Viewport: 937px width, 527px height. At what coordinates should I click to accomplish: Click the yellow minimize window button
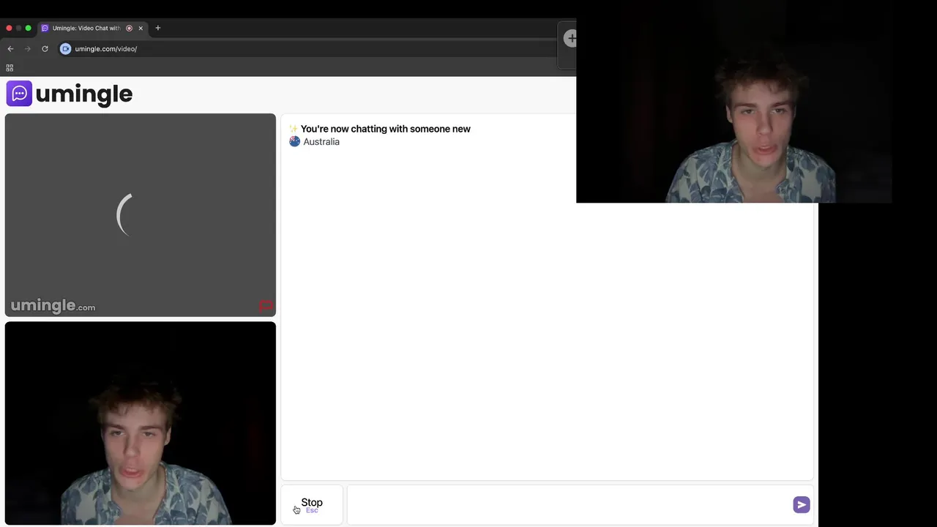pos(18,28)
